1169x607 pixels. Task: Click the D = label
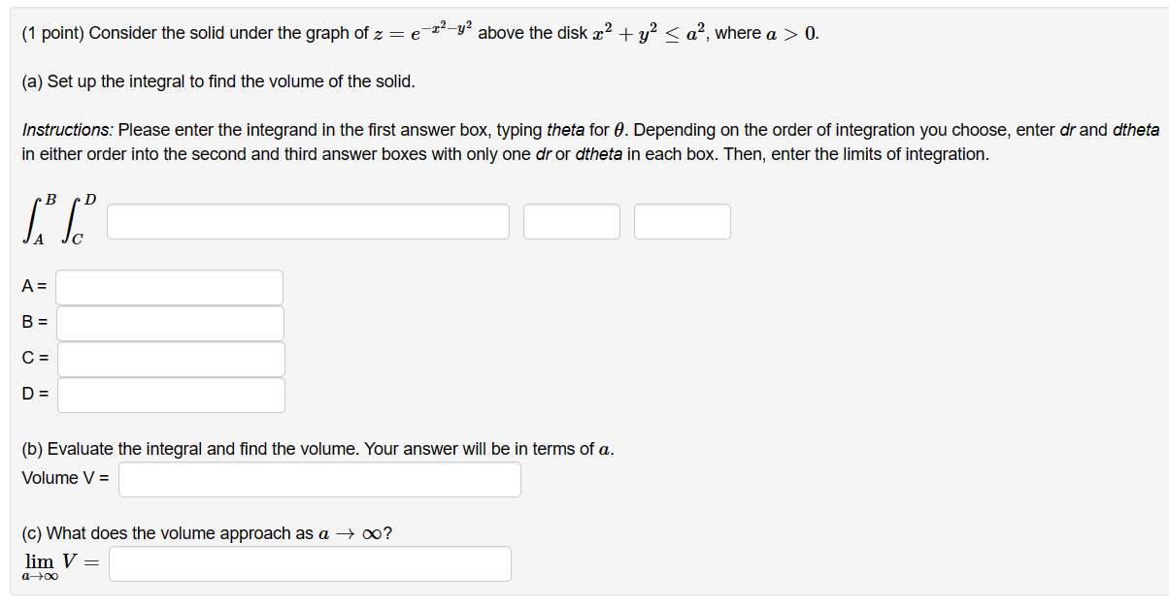coord(32,394)
